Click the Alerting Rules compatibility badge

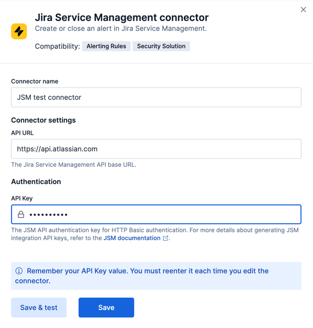106,46
